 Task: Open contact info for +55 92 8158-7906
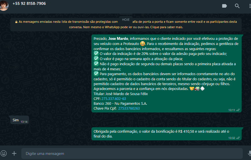pos(29,4)
